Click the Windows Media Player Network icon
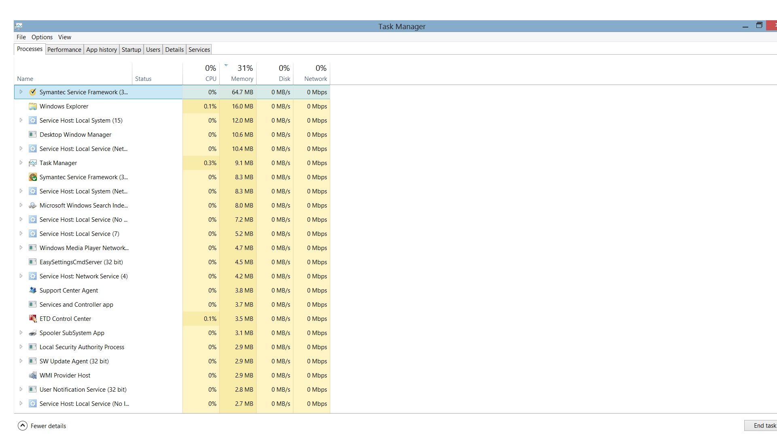Viewport: 777px width, 437px height. tap(33, 248)
